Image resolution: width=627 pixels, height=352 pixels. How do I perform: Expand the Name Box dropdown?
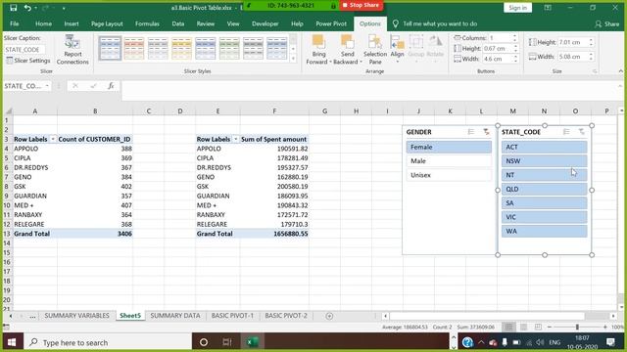click(x=47, y=86)
